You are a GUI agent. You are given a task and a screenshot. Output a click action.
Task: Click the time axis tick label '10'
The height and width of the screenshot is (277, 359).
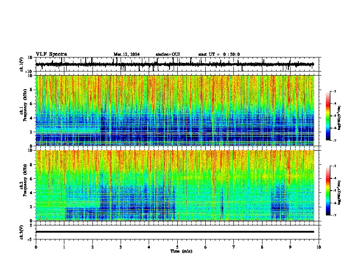click(319, 247)
